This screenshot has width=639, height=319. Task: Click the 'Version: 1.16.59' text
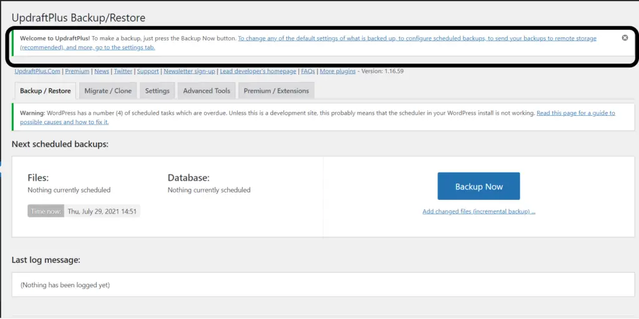coord(383,71)
